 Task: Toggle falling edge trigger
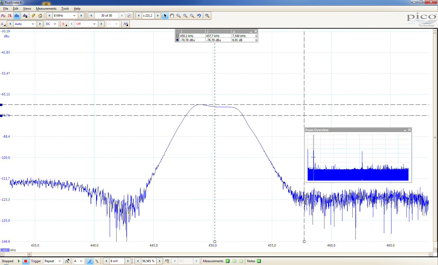pos(97,261)
